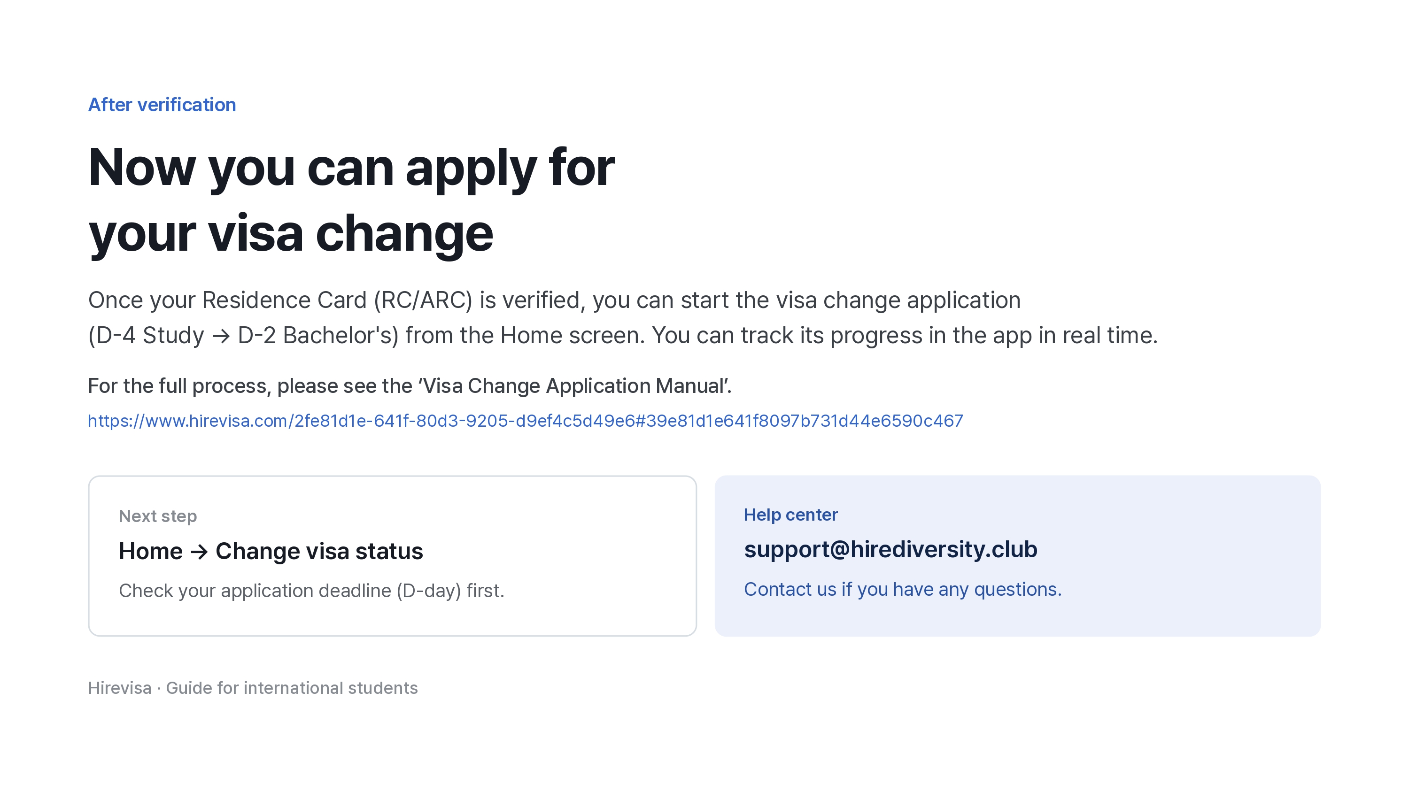Click the support@hirediversity.club email address
The height and width of the screenshot is (792, 1409).
(x=890, y=549)
